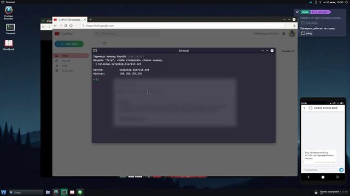Switch to the browser via its taskbar icon
350x196 pixels.
56,192
